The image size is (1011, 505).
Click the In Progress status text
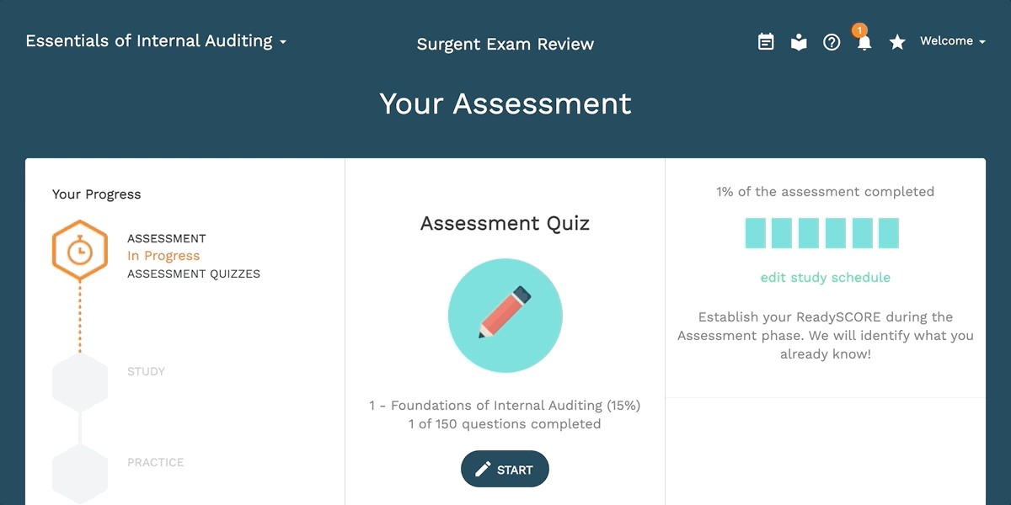click(x=163, y=256)
